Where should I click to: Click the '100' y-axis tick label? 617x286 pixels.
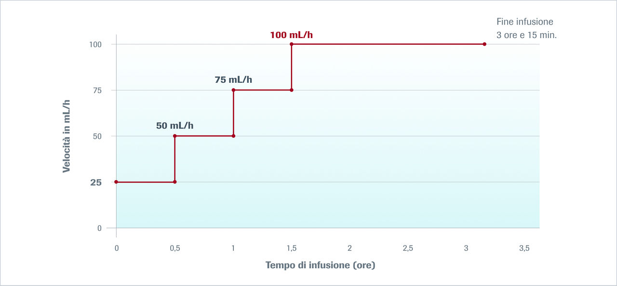[x=95, y=44]
